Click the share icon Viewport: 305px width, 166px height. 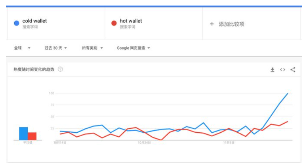[x=293, y=70]
